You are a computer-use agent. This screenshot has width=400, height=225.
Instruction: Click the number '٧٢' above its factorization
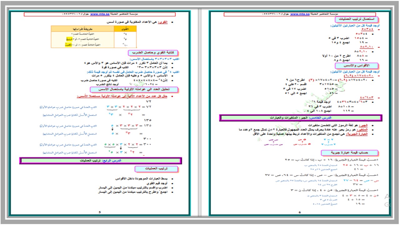pyautogui.click(x=148, y=102)
